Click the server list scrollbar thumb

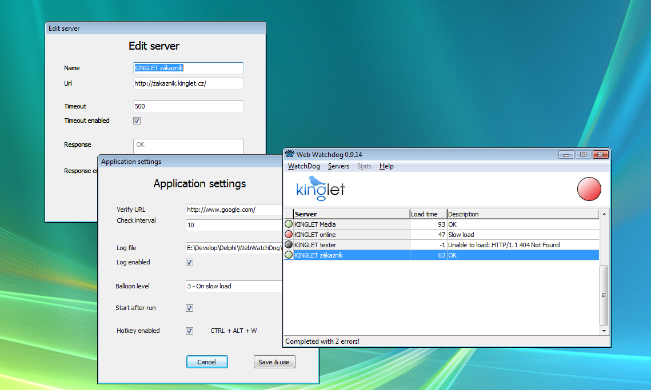(x=604, y=295)
